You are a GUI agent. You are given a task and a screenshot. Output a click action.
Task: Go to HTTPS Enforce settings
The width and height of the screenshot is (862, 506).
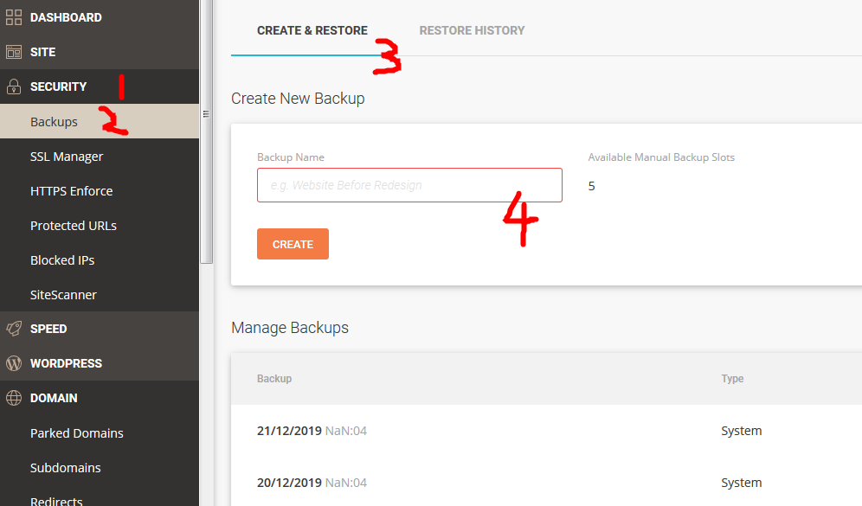pos(71,191)
